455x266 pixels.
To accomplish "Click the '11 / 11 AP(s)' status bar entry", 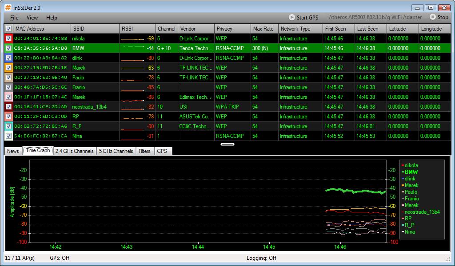I will pos(20,258).
